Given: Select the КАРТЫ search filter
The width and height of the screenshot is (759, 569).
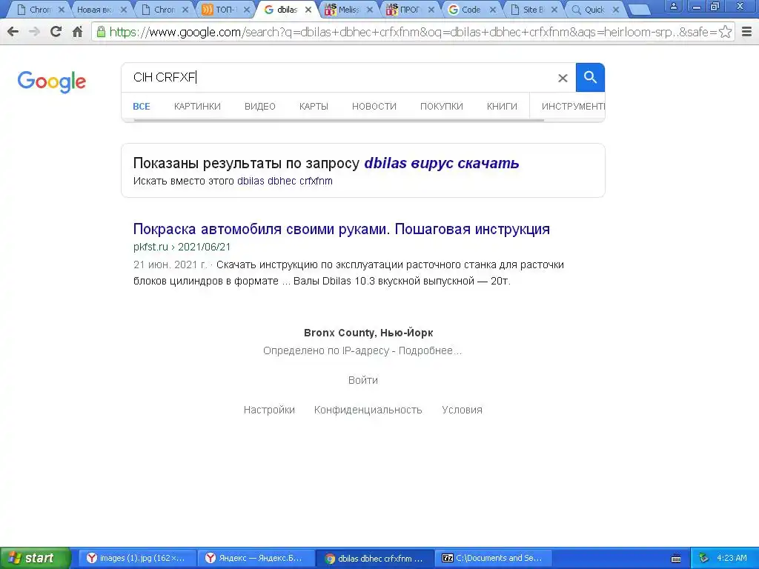Looking at the screenshot, I should tap(314, 107).
